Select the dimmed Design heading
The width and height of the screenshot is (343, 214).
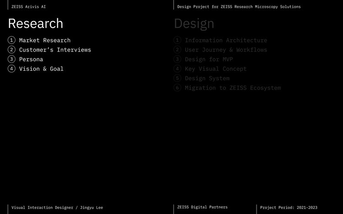(194, 24)
